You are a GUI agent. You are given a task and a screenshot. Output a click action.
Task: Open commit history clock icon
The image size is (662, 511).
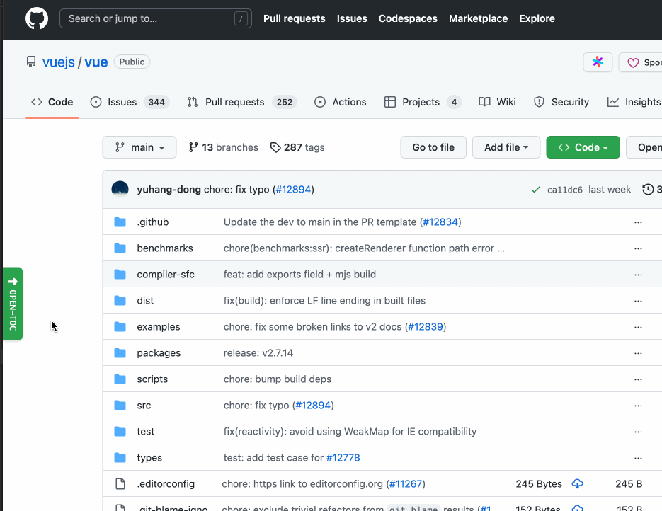coord(648,190)
